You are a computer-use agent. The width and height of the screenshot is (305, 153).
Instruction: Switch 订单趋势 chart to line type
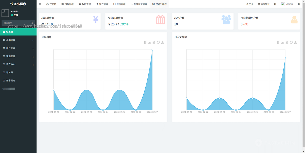(x=150, y=42)
